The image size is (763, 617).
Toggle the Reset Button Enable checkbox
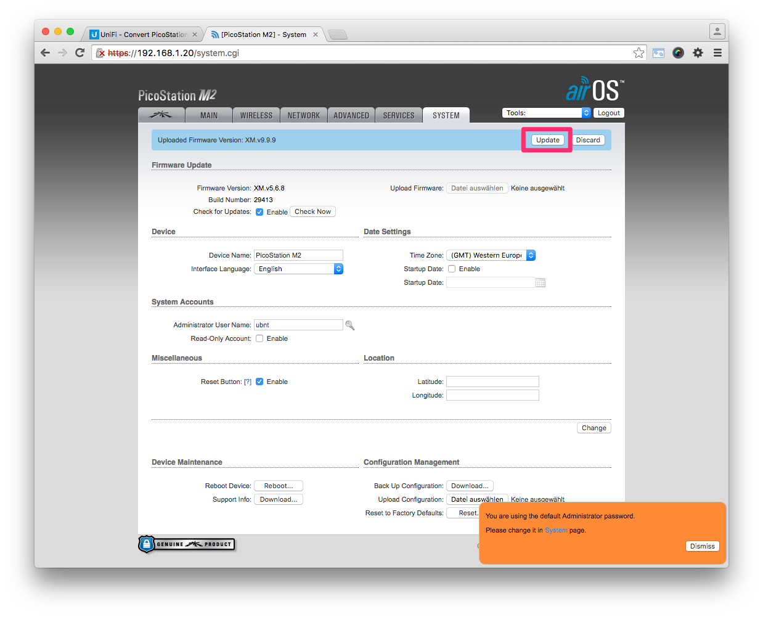[259, 382]
